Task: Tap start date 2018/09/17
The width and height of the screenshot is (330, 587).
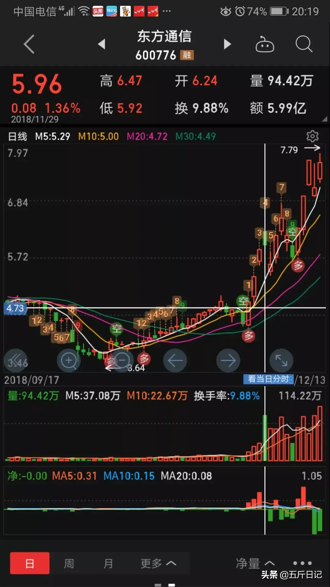Action: tap(31, 380)
